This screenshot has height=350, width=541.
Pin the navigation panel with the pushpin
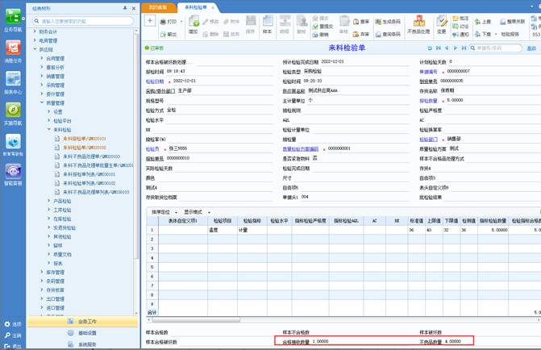123,7
